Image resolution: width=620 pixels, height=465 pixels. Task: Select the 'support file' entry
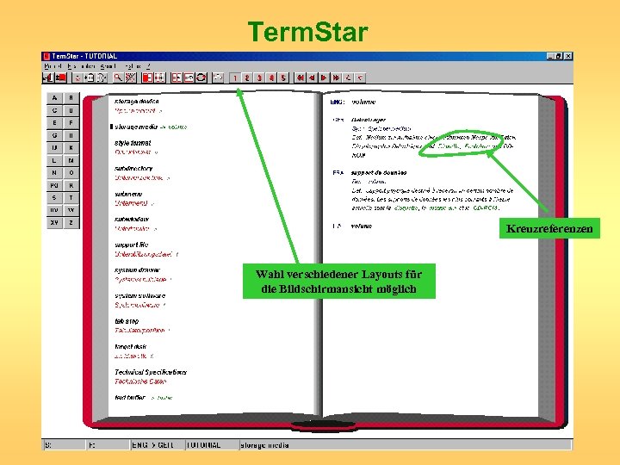(131, 245)
